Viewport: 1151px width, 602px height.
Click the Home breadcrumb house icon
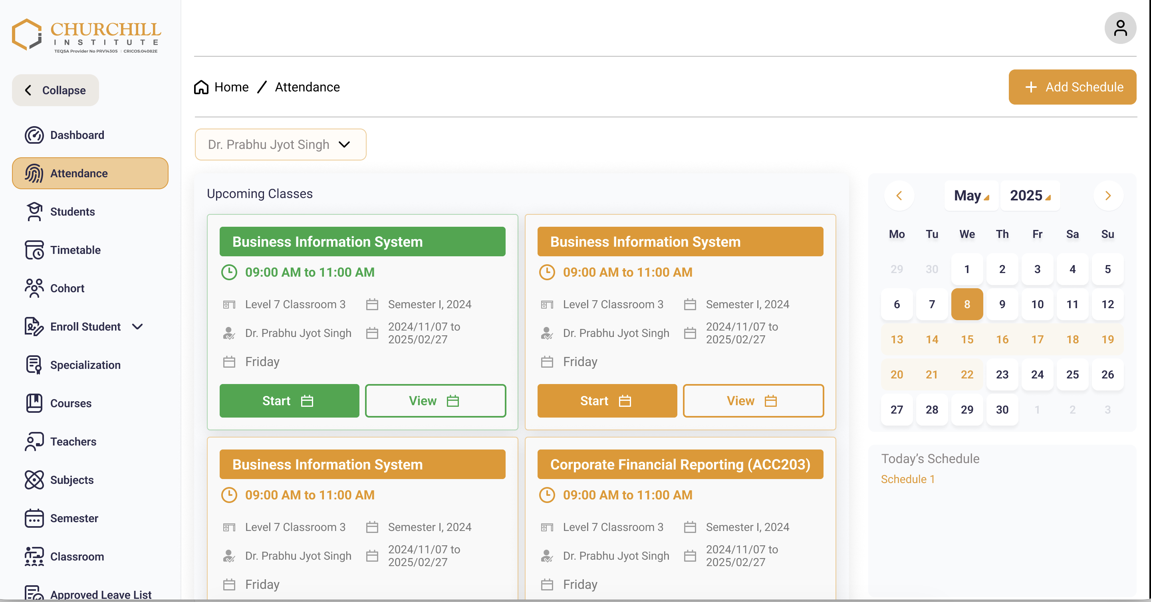pyautogui.click(x=201, y=87)
